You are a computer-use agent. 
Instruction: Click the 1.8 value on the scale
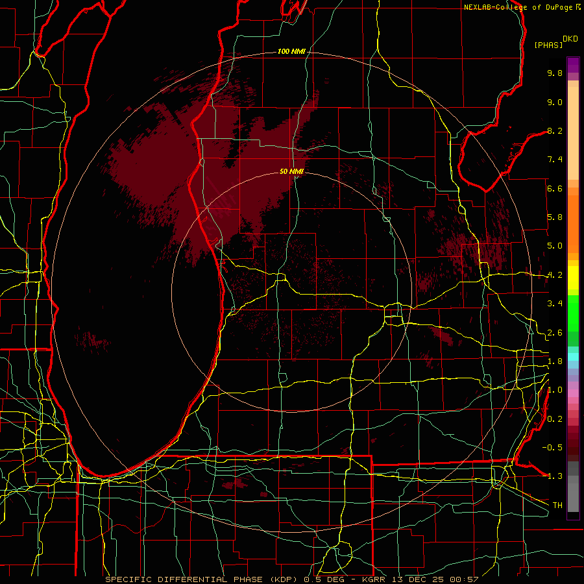click(555, 361)
